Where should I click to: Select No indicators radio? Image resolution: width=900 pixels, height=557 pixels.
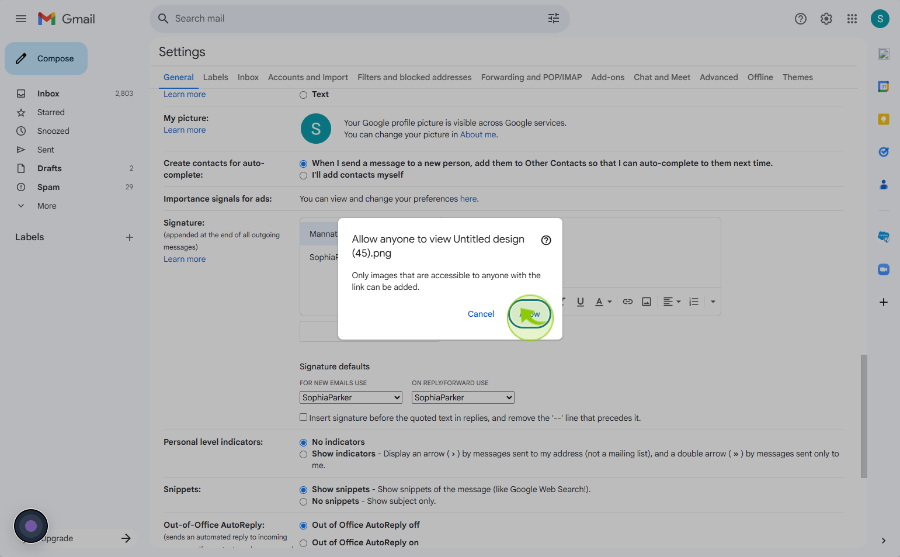tap(303, 442)
